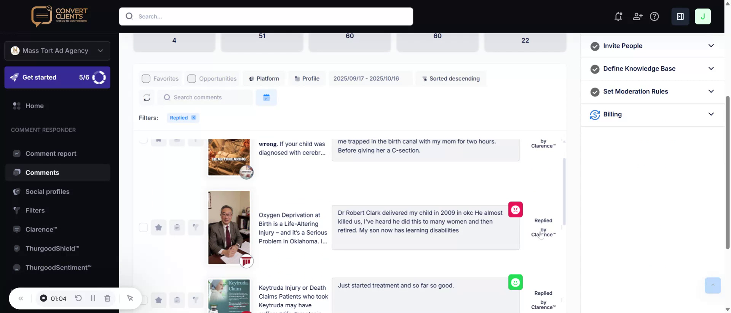Open the Profile filter dropdown

(x=307, y=78)
